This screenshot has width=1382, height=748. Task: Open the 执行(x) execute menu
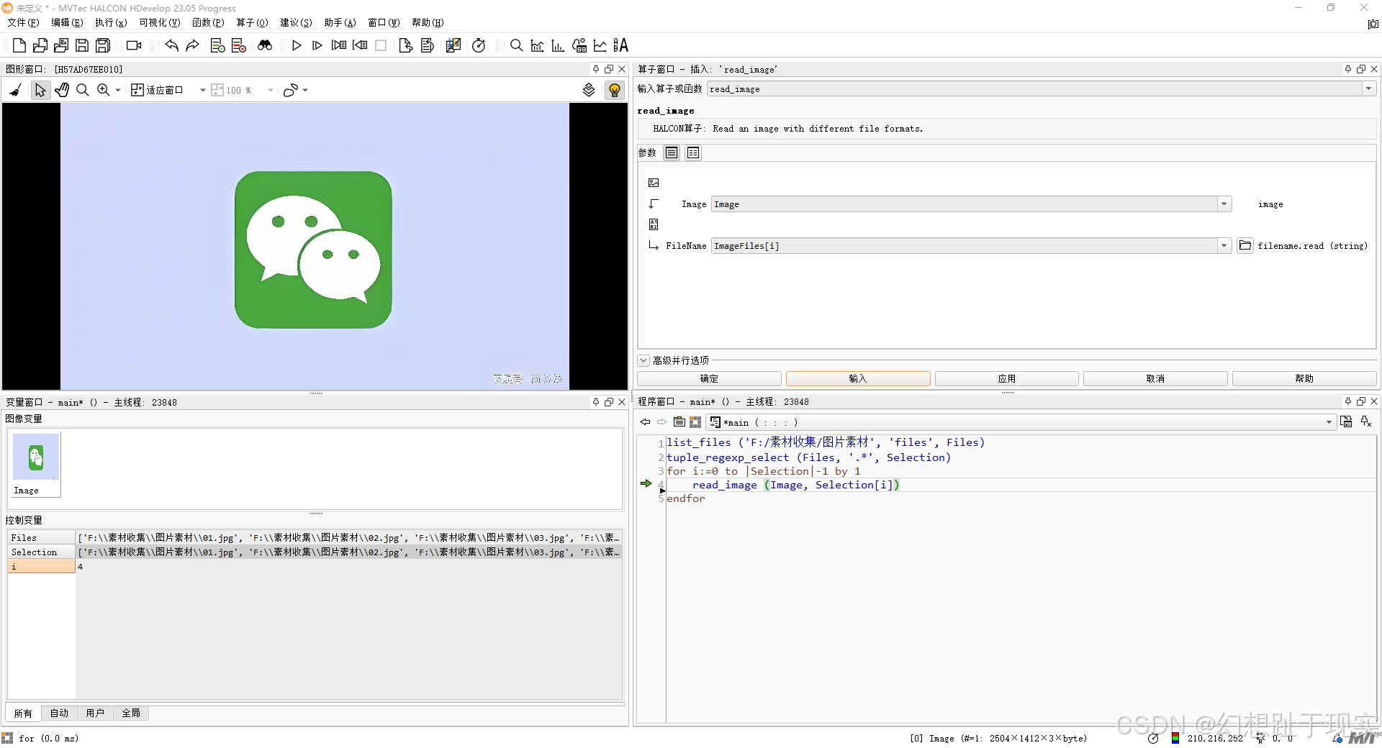(x=111, y=22)
